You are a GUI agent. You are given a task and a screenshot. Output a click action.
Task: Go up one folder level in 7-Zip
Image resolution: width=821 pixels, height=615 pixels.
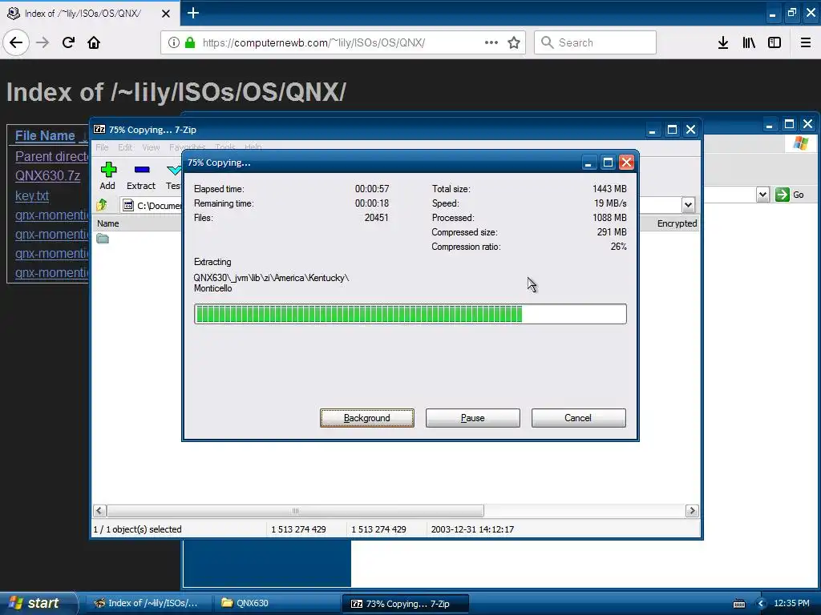pyautogui.click(x=102, y=204)
